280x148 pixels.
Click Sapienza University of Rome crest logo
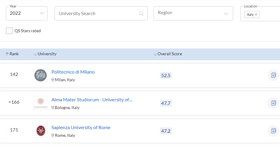[41, 131]
